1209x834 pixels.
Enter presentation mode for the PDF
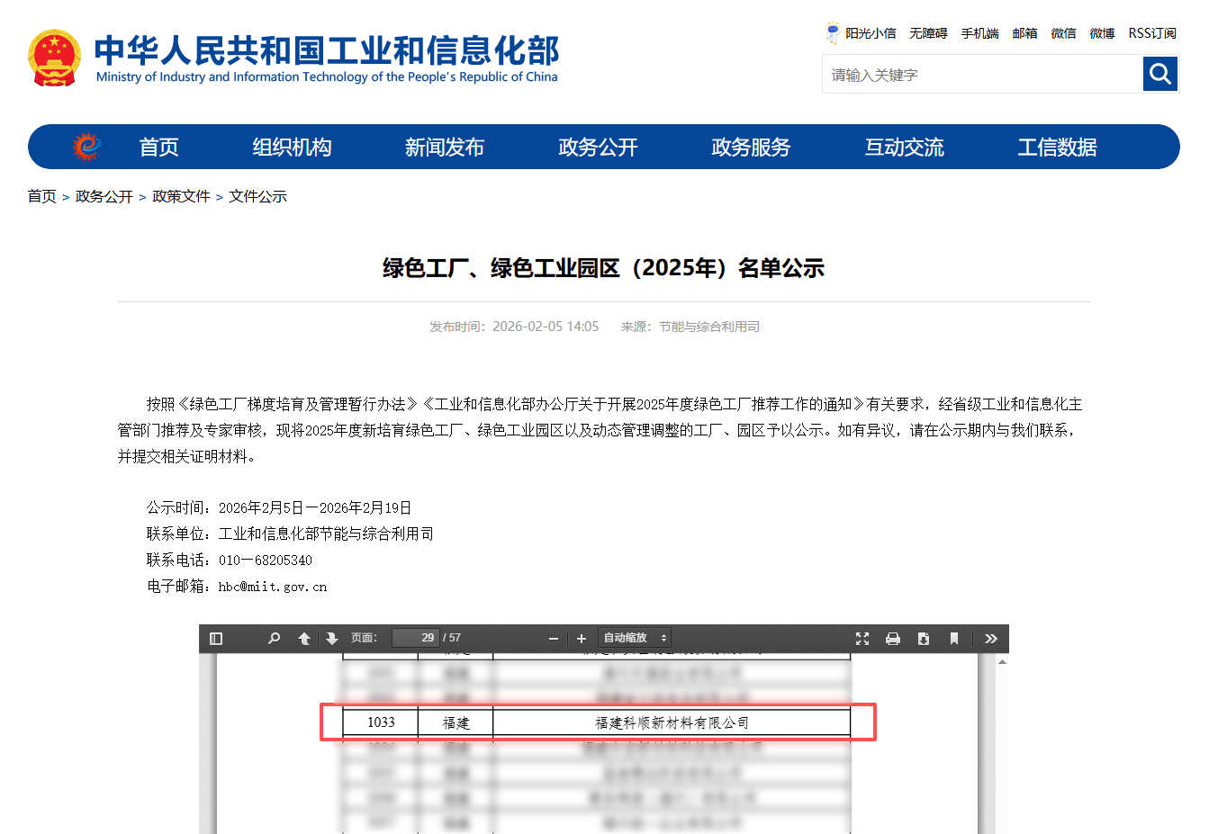pyautogui.click(x=862, y=638)
